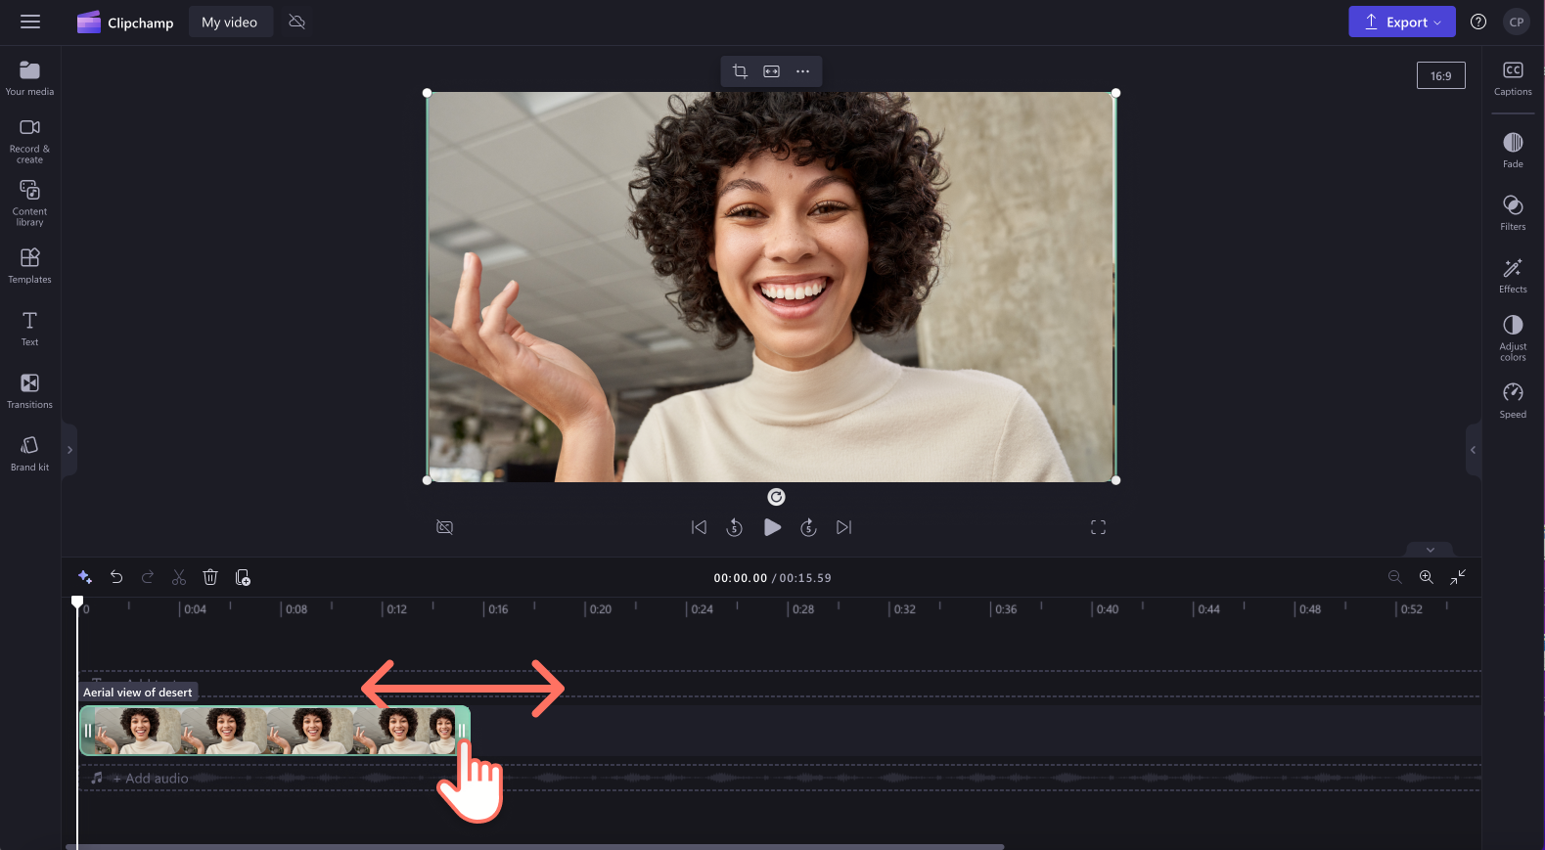
Task: Collapse the timeline with chevron
Action: pyautogui.click(x=1430, y=550)
